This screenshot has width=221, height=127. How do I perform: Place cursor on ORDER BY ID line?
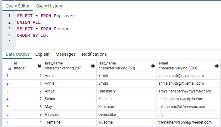click(33, 35)
